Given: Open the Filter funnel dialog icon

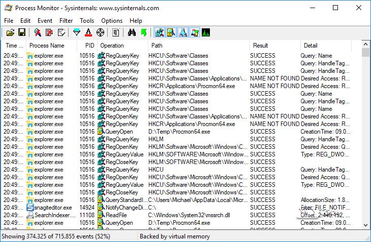Looking at the screenshot, I should pos(77,33).
